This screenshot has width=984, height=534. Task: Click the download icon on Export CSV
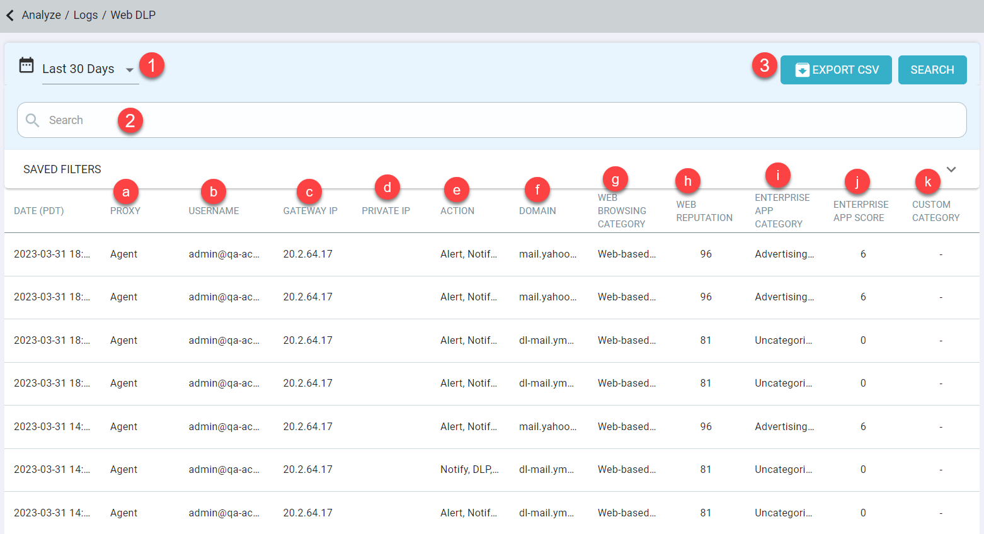tap(802, 70)
